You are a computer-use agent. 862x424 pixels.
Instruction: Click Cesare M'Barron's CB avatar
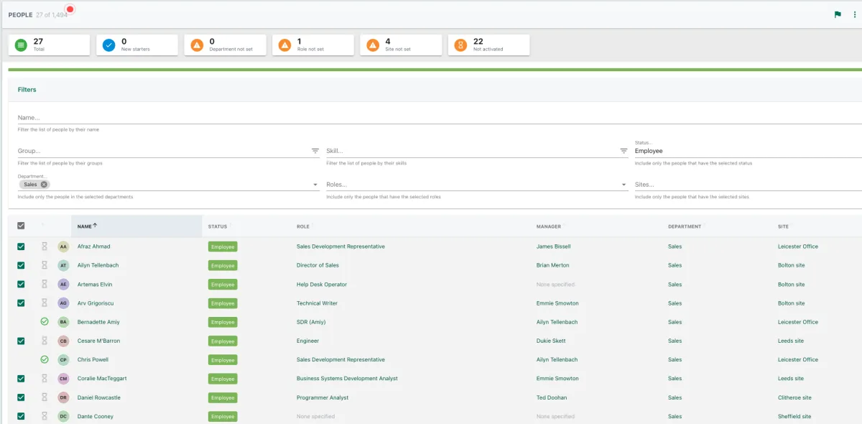[x=63, y=341]
